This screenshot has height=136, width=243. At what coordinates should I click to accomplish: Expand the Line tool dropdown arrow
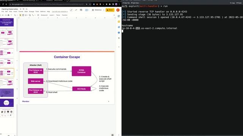pyautogui.click(x=35, y=15)
